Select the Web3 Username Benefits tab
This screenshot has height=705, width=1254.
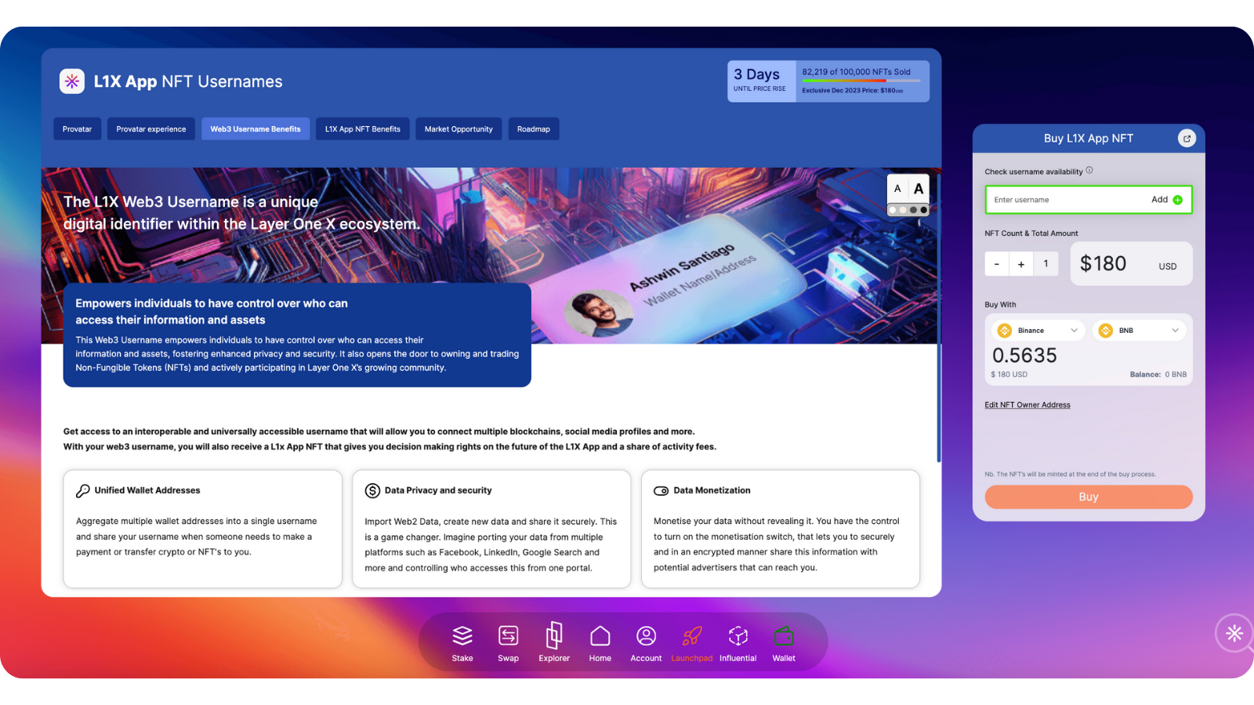coord(256,129)
